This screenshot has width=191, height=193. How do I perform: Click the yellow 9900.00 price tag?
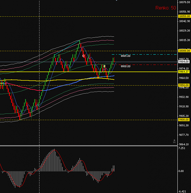(x=184, y=120)
